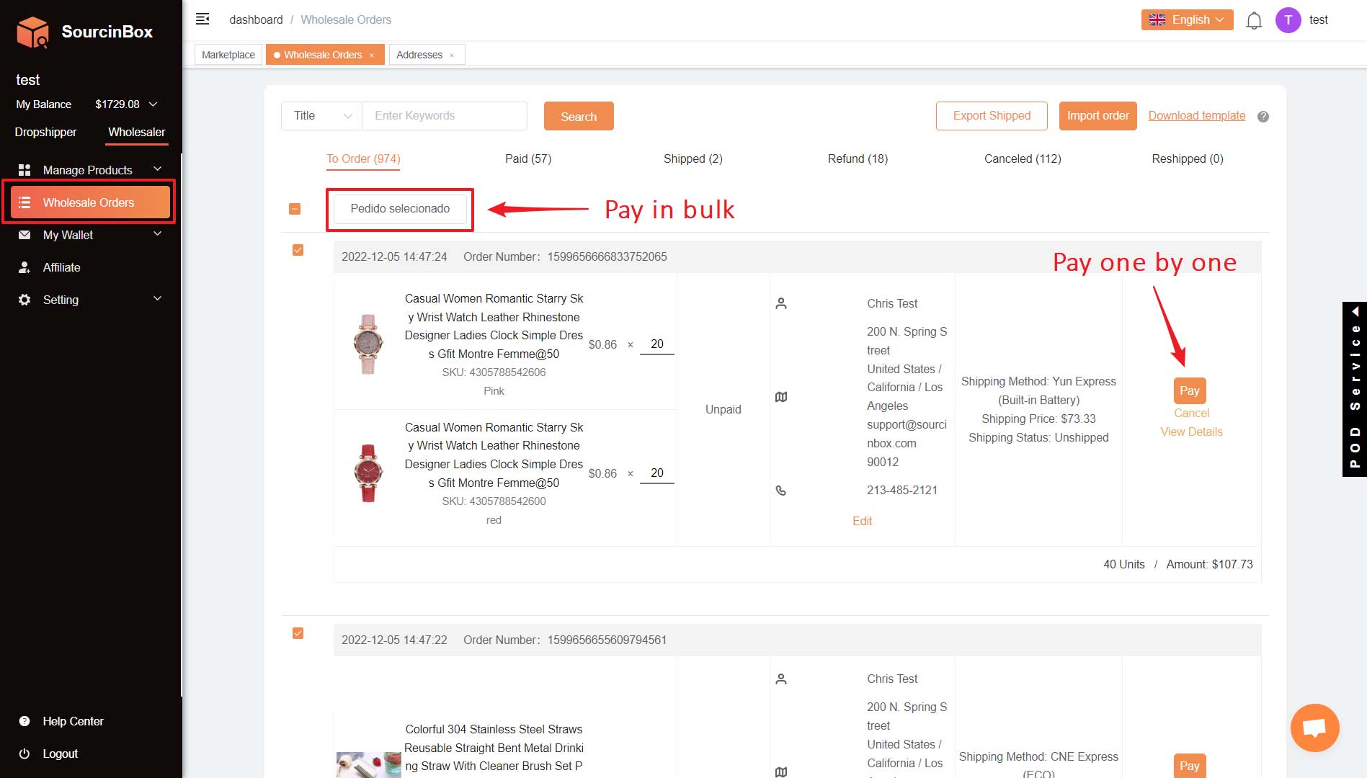Viewport: 1367px width, 778px height.
Task: Uncheck order 1599656666833752065 checkbox
Action: (298, 250)
